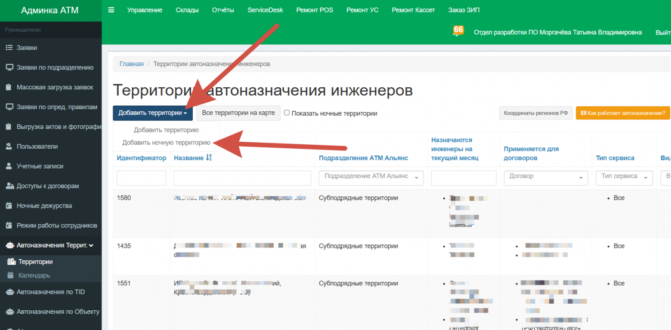
Task: Click the hamburger menu icon in top bar
Action: tap(111, 10)
